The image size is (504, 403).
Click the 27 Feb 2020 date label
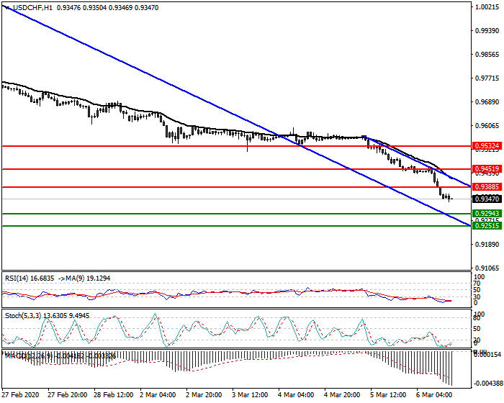pos(21,394)
